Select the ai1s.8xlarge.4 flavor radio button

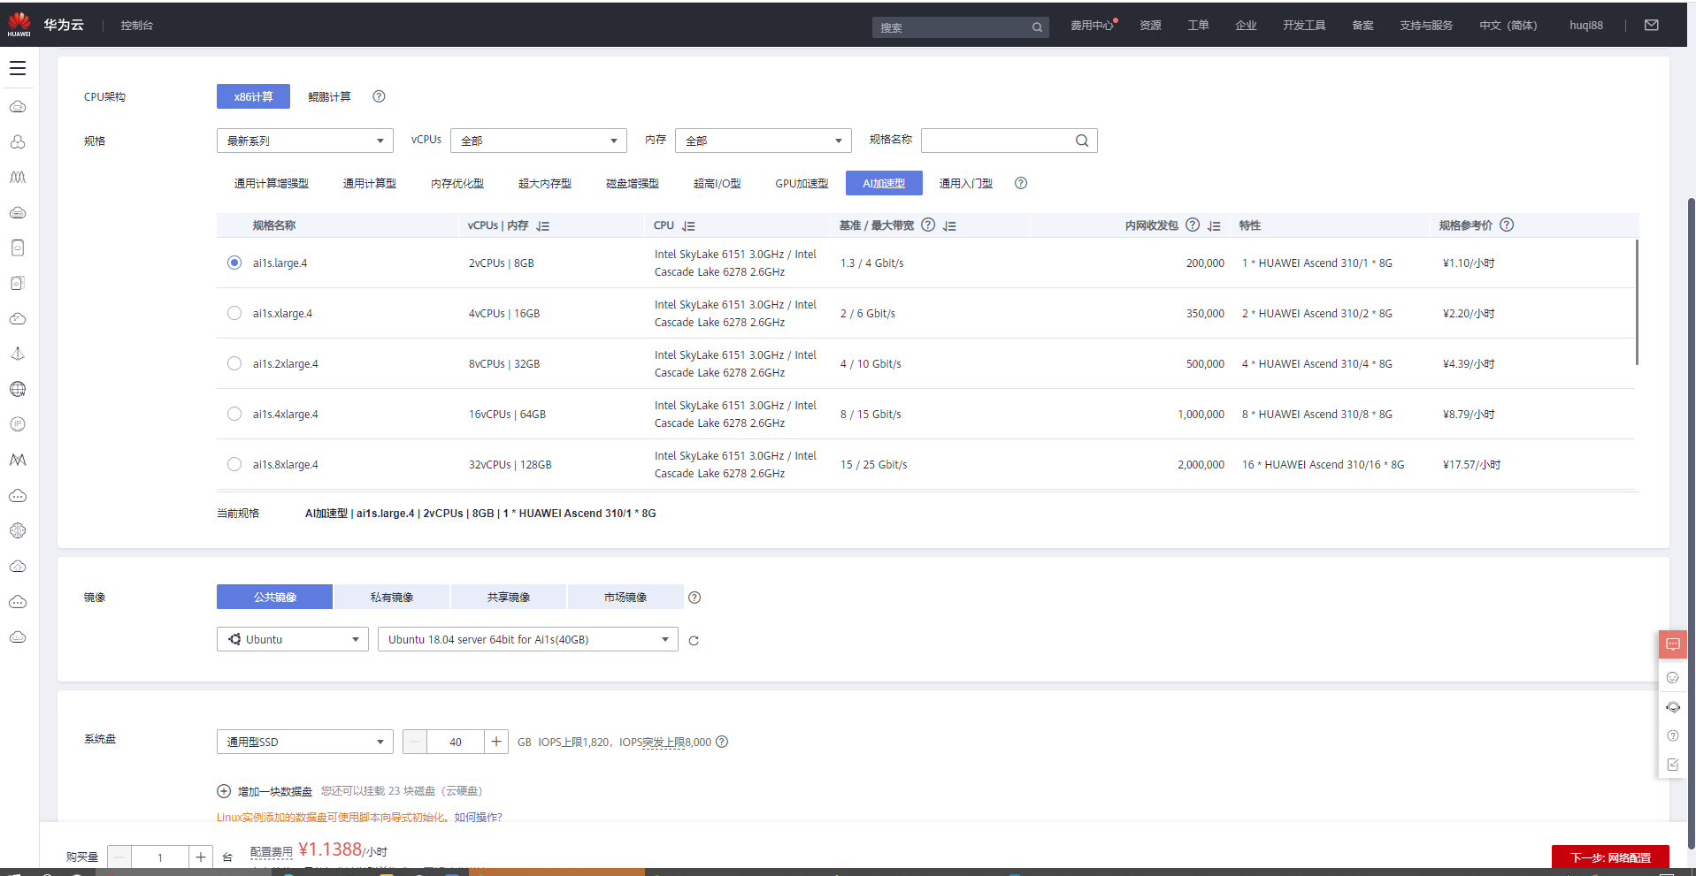pos(234,464)
